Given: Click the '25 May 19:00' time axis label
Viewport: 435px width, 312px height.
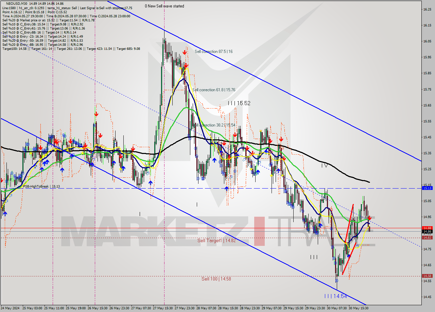Looking at the screenshot, I should [x=76, y=308].
